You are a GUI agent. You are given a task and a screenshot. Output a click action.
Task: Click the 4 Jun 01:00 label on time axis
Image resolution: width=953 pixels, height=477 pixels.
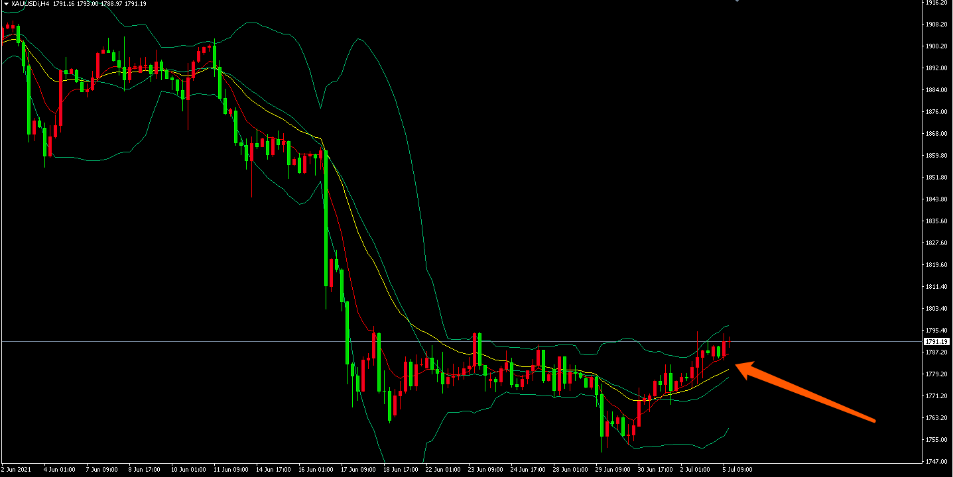tap(59, 470)
